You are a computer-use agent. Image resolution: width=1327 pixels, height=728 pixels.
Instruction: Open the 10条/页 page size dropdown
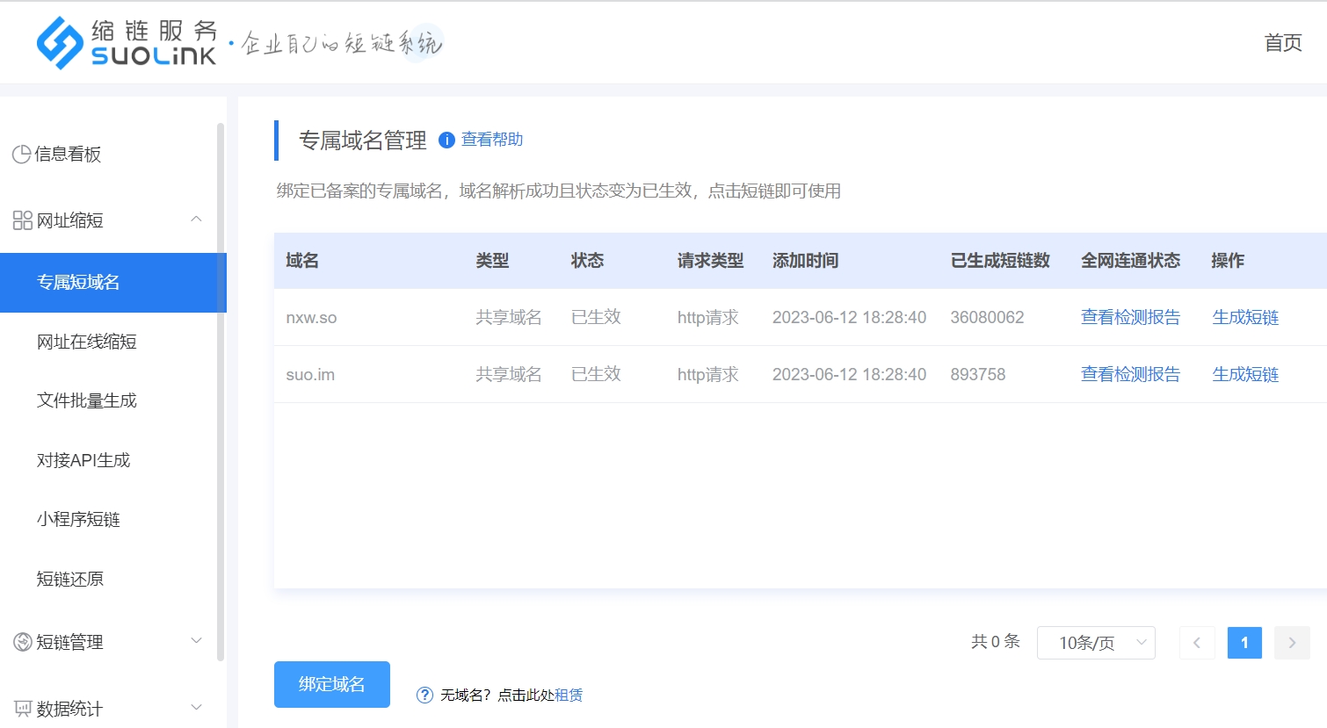[1096, 643]
